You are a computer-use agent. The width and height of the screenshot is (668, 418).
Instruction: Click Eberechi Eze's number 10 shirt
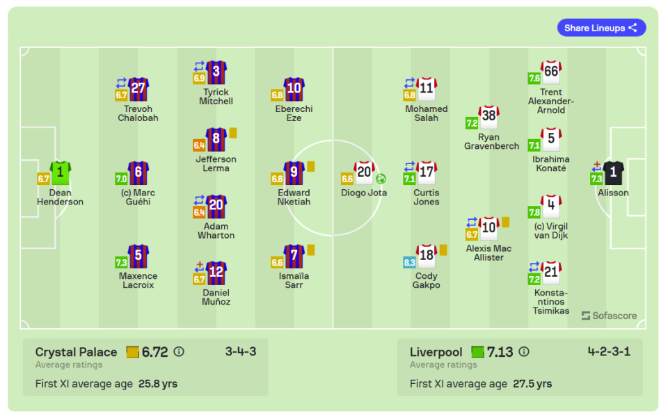294,89
